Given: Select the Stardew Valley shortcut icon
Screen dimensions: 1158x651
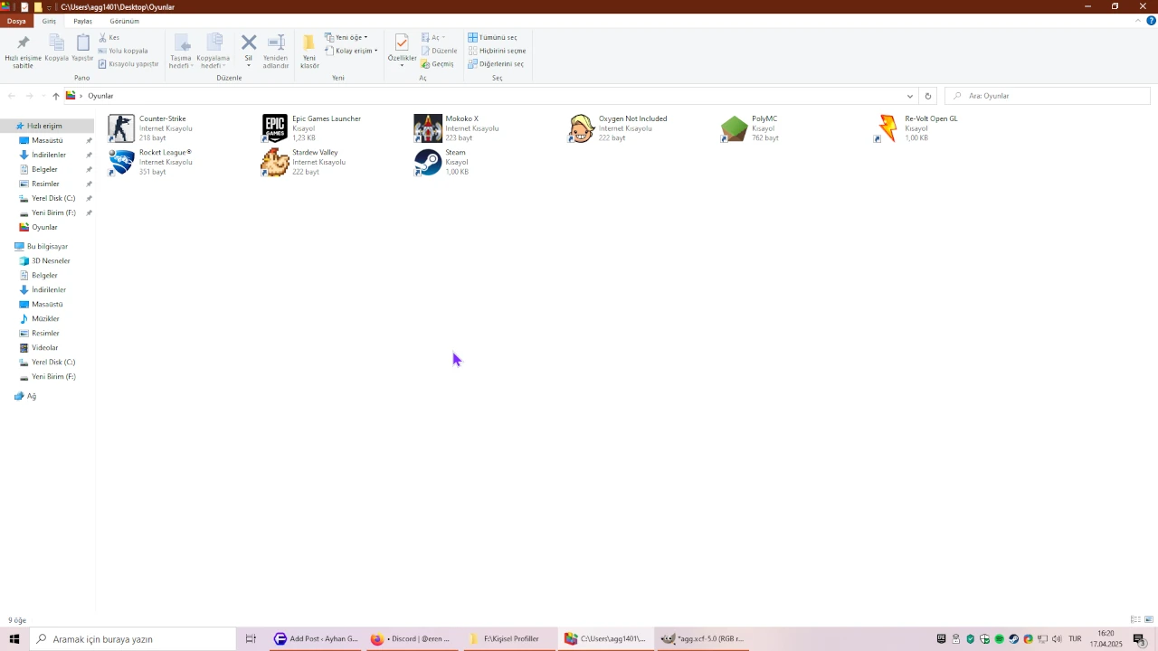Looking at the screenshot, I should tap(274, 162).
